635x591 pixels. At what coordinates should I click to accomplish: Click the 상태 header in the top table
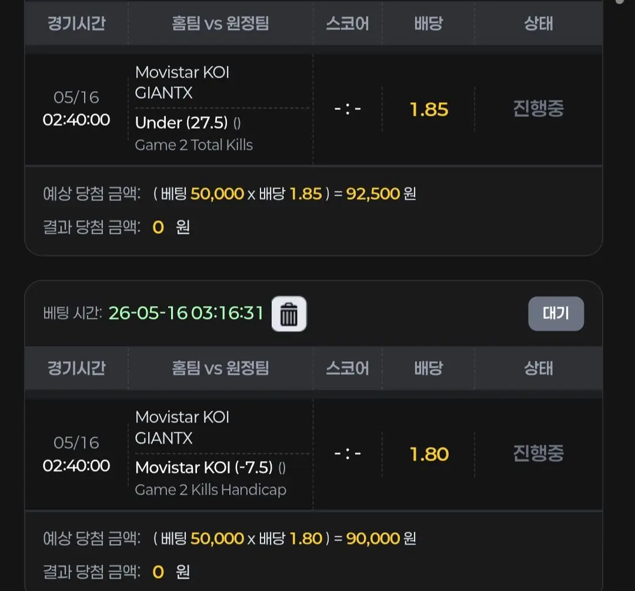[538, 23]
